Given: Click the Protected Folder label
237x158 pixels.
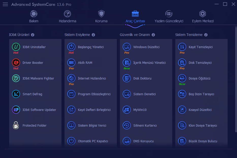Looking at the screenshot, I should (x=35, y=126).
